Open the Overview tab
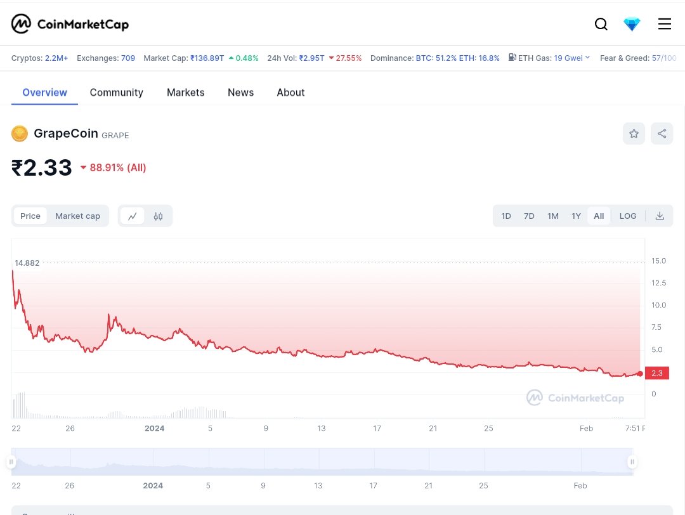The width and height of the screenshot is (685, 515). [x=44, y=93]
